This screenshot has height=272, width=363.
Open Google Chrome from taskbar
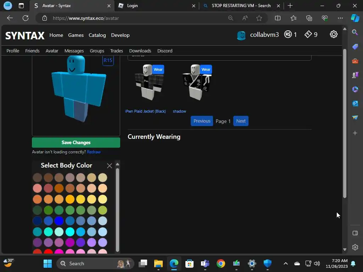(220, 263)
